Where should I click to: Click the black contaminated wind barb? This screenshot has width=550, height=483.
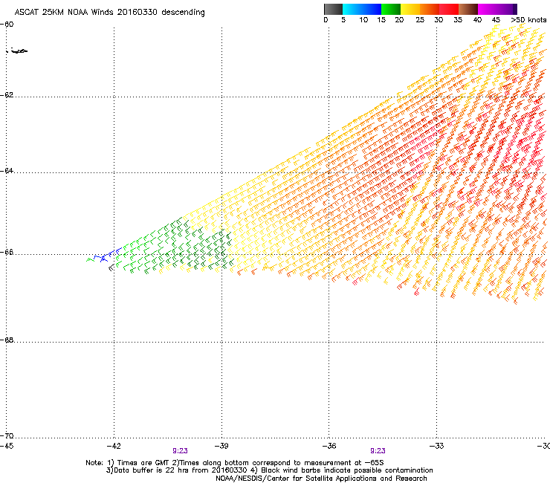coord(111,268)
